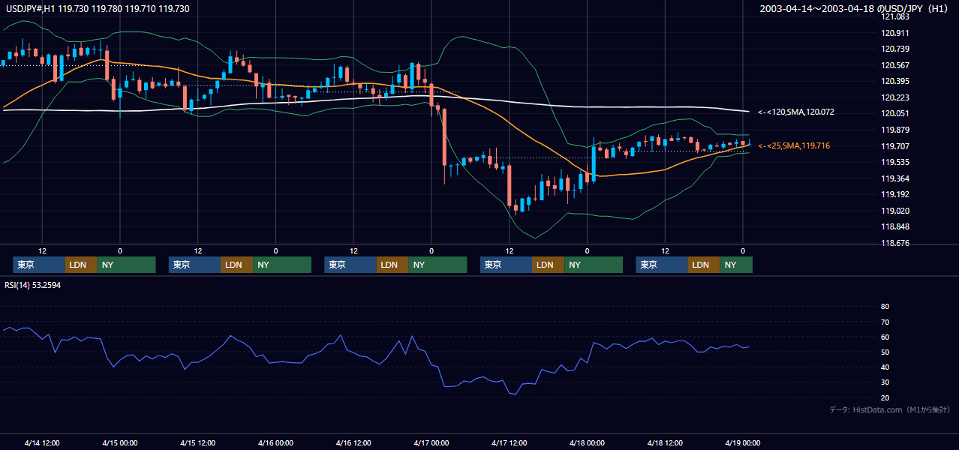959x450 pixels.
Task: Select the 4/18 12:00 date label
Action: [665, 442]
